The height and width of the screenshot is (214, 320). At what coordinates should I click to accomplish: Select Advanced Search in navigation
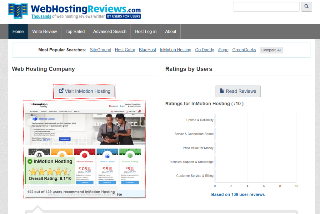click(110, 32)
